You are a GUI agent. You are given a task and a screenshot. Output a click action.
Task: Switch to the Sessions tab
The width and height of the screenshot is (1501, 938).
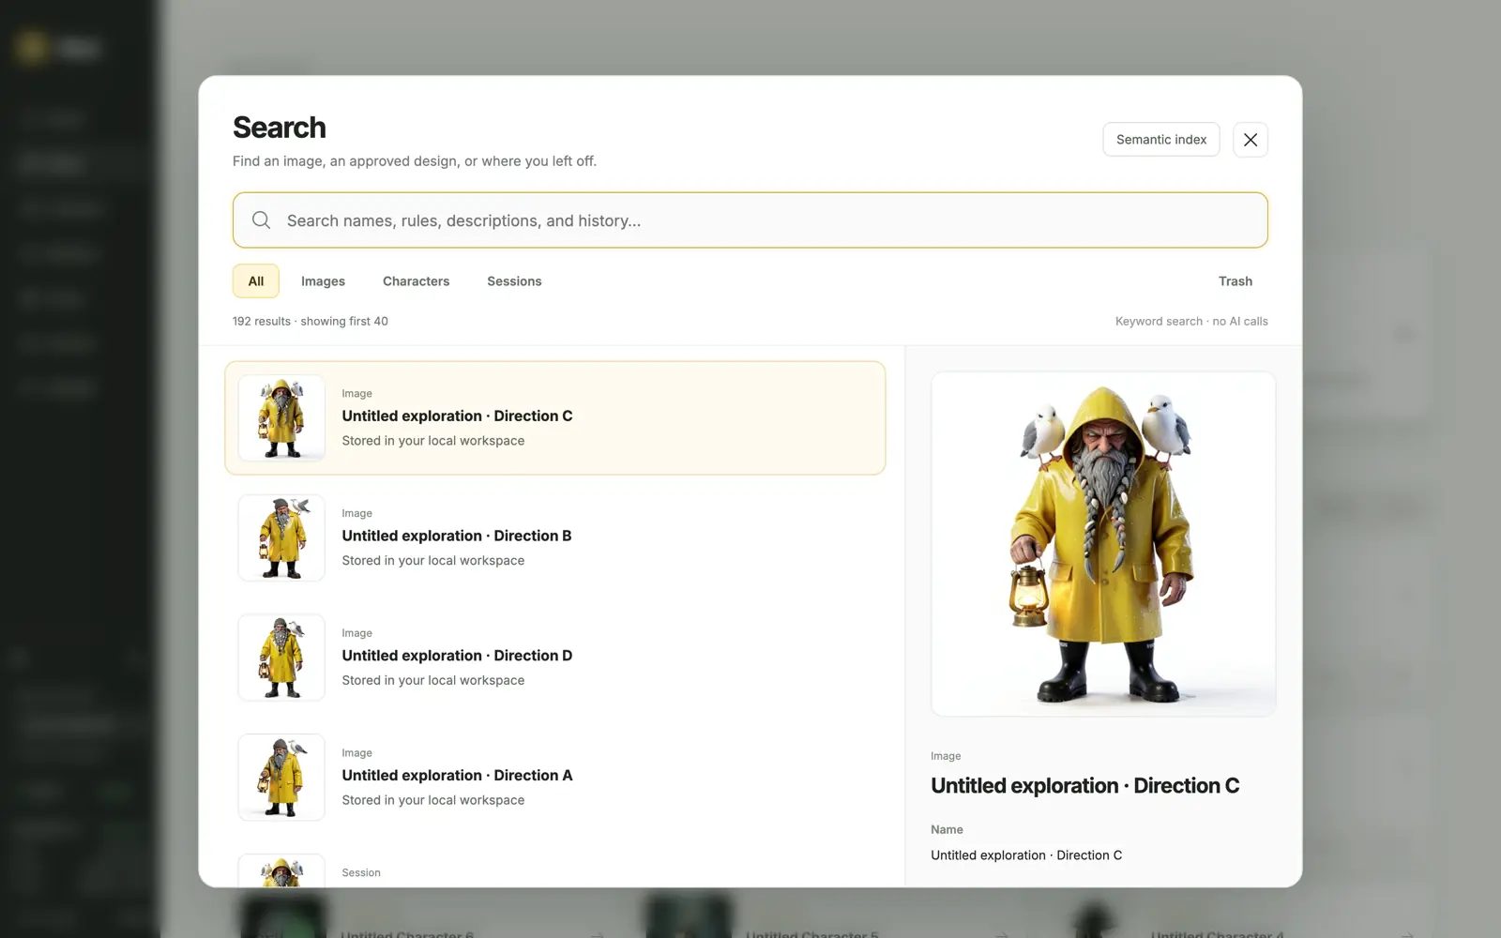tap(514, 281)
